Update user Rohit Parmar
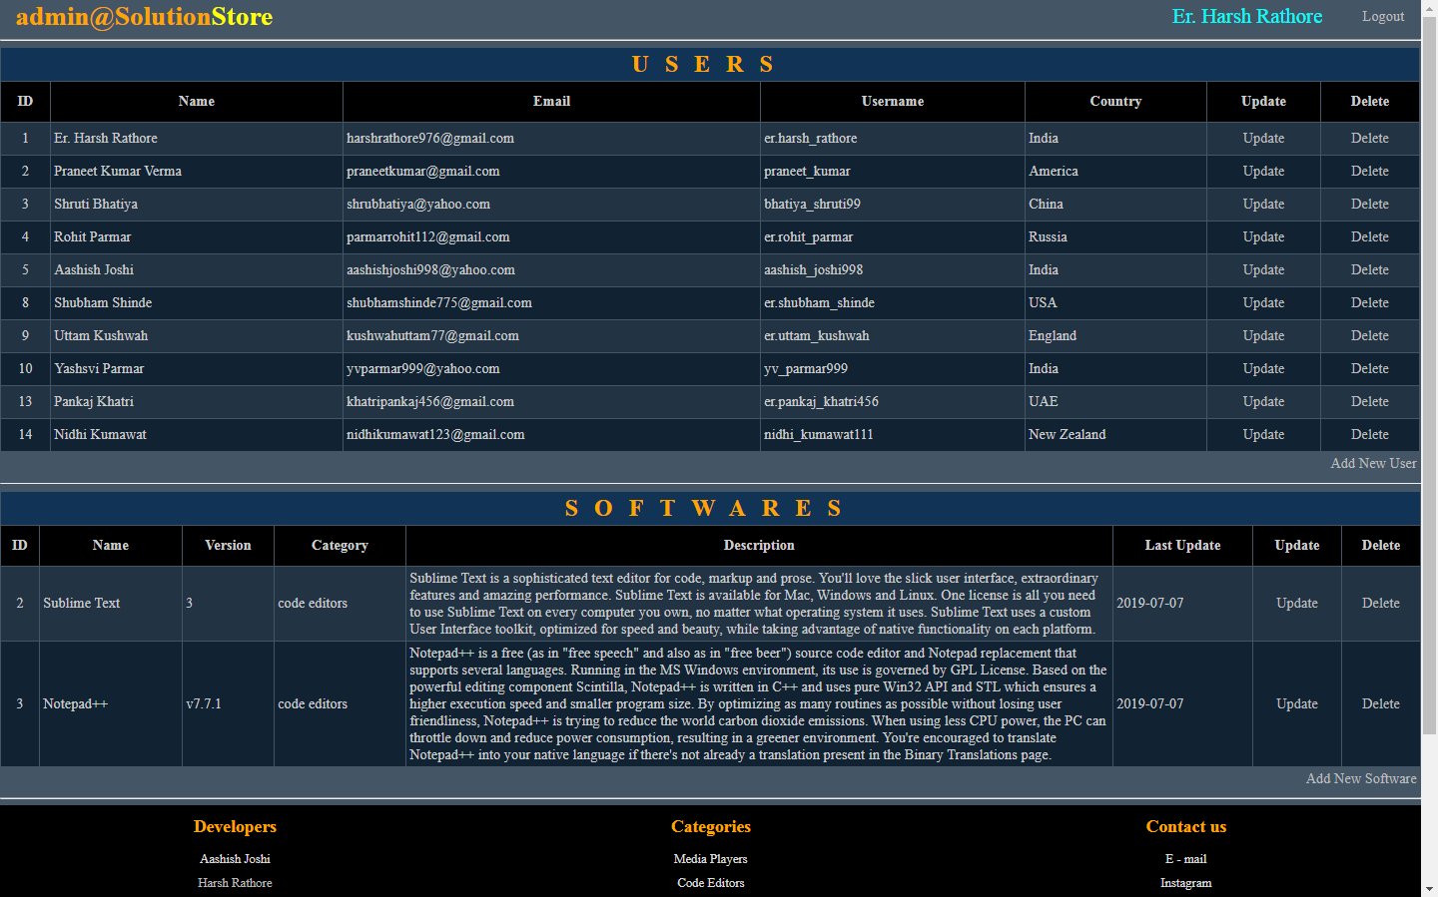 [x=1263, y=237]
